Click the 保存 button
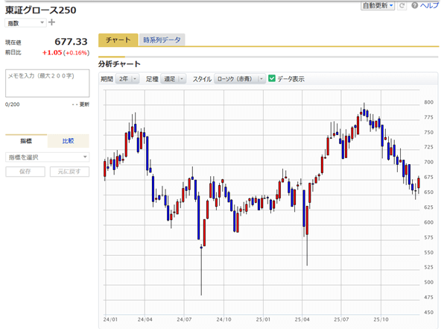 click(25, 172)
